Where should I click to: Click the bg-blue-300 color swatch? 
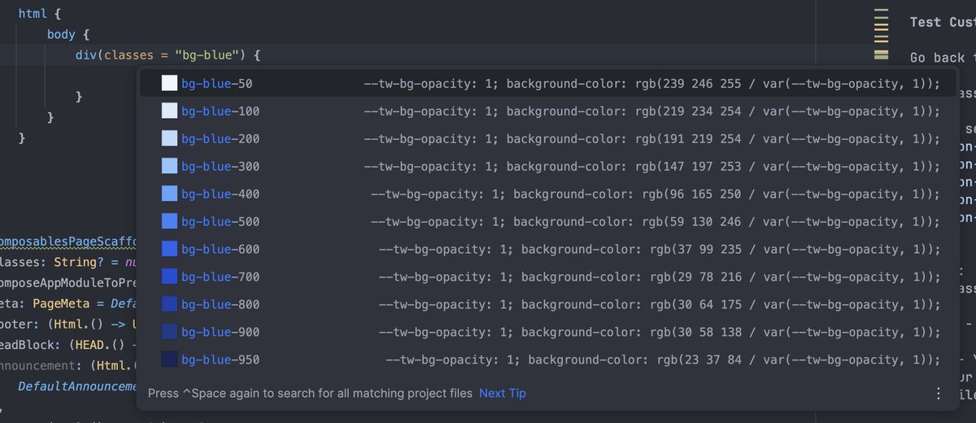coord(169,166)
